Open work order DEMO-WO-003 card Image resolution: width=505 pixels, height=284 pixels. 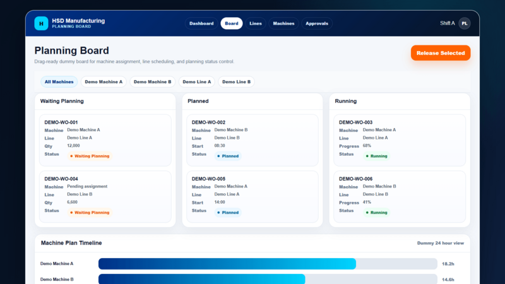(400, 140)
